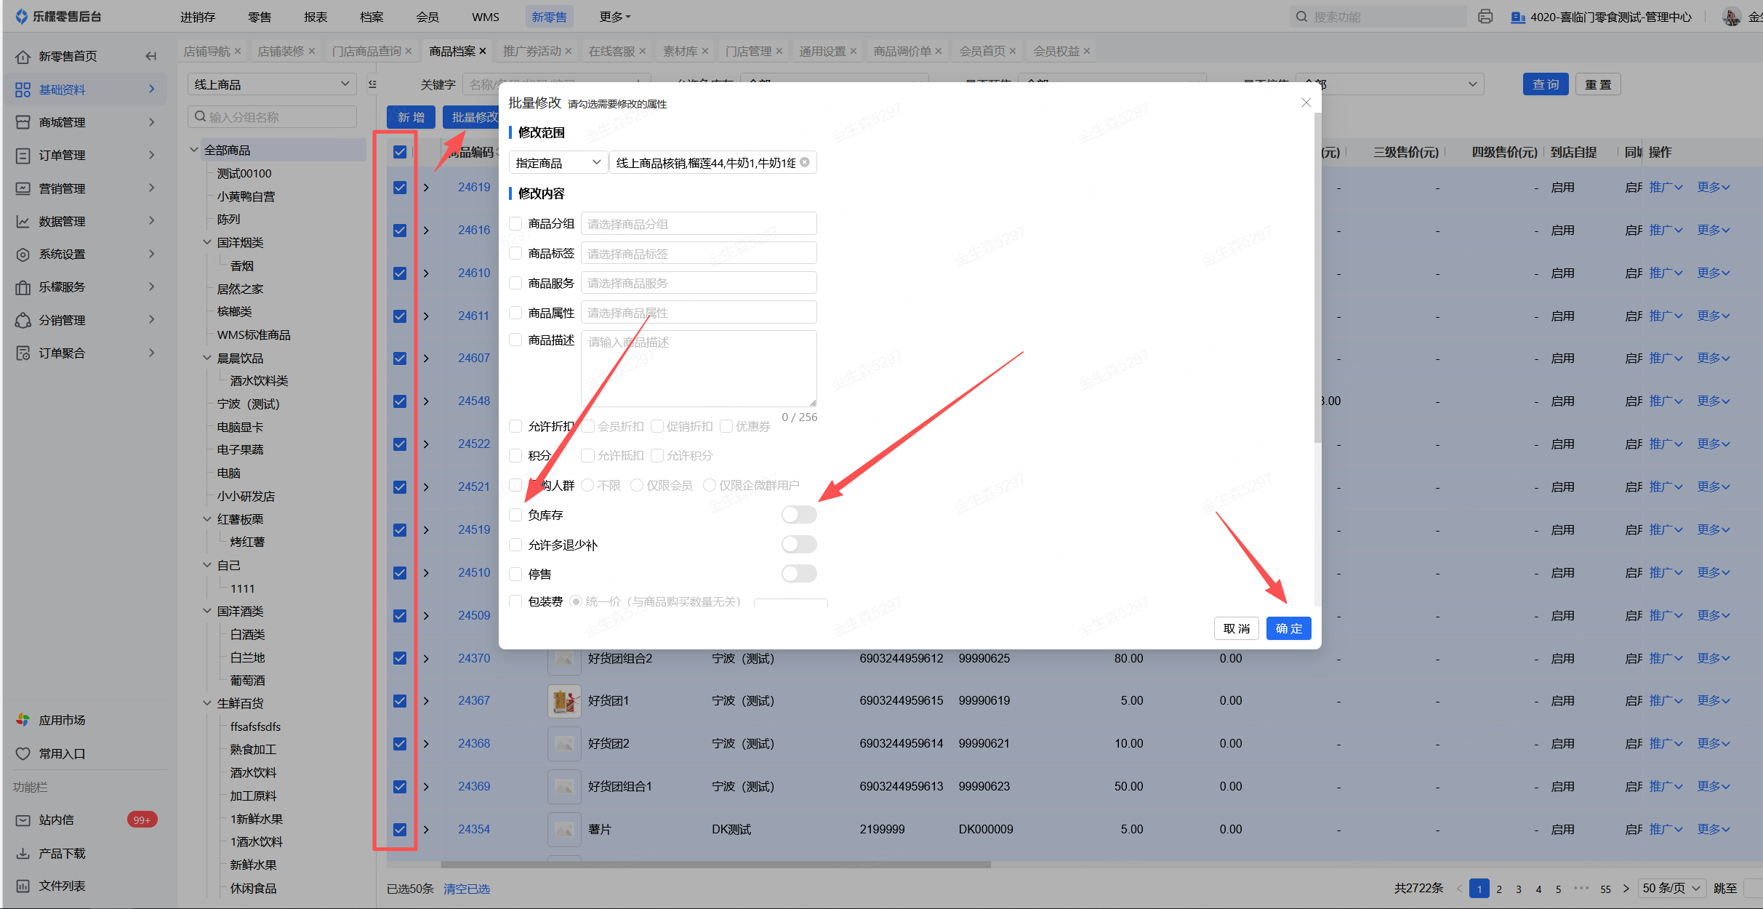Open the 指定商品 scope dropdown
Image resolution: width=1763 pixels, height=909 pixels.
pos(558,162)
